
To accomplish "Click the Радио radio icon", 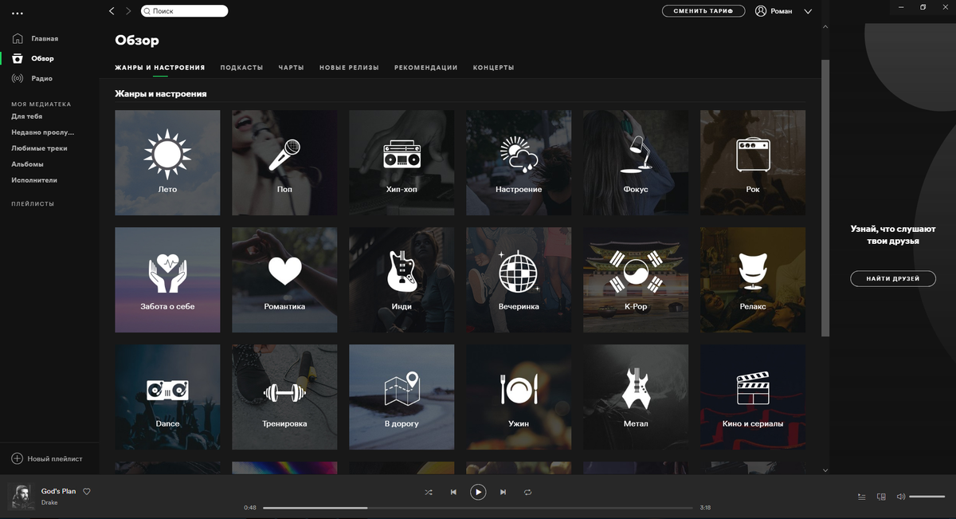I will 18,78.
